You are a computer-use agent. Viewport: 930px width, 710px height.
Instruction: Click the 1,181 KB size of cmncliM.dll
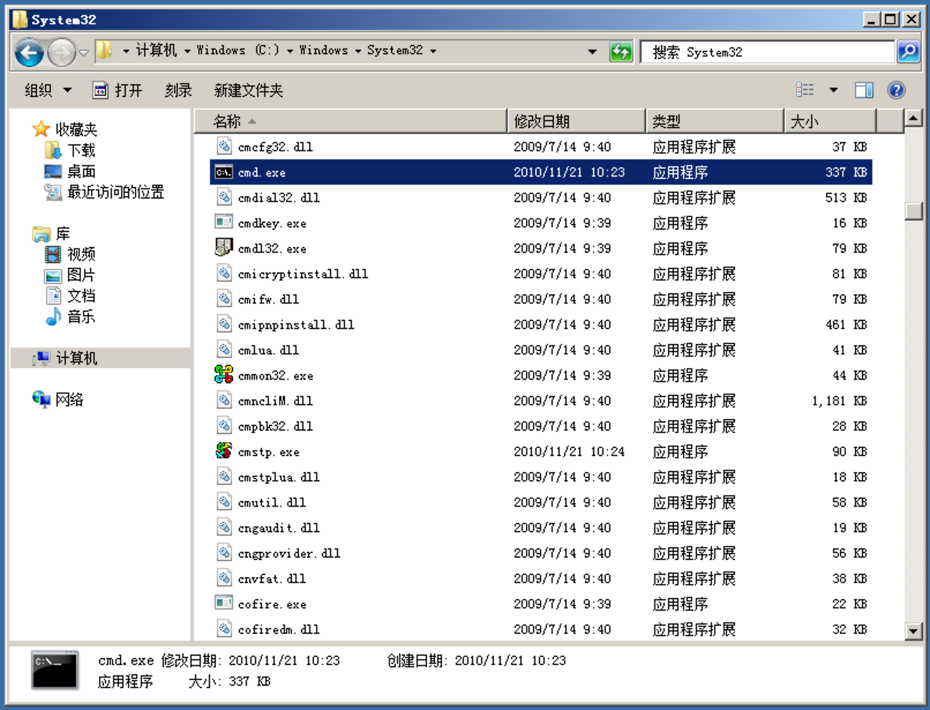pos(839,401)
